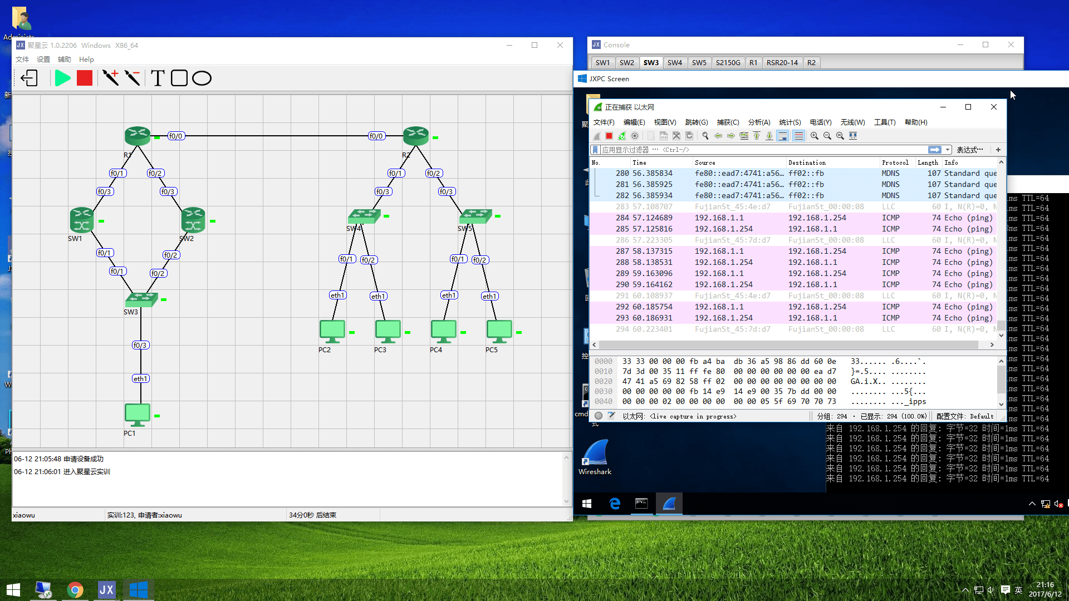1069x601 pixels.
Task: Open the Wireshark desktop shortcut
Action: (595, 457)
